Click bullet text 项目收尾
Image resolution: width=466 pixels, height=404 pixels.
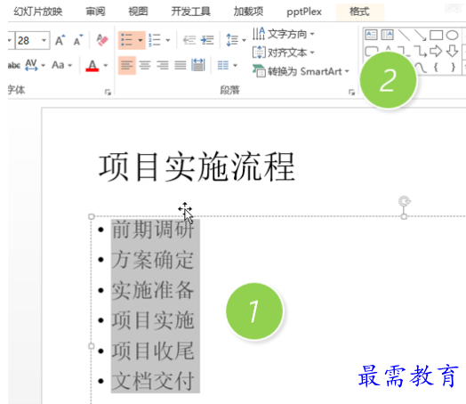(x=153, y=351)
